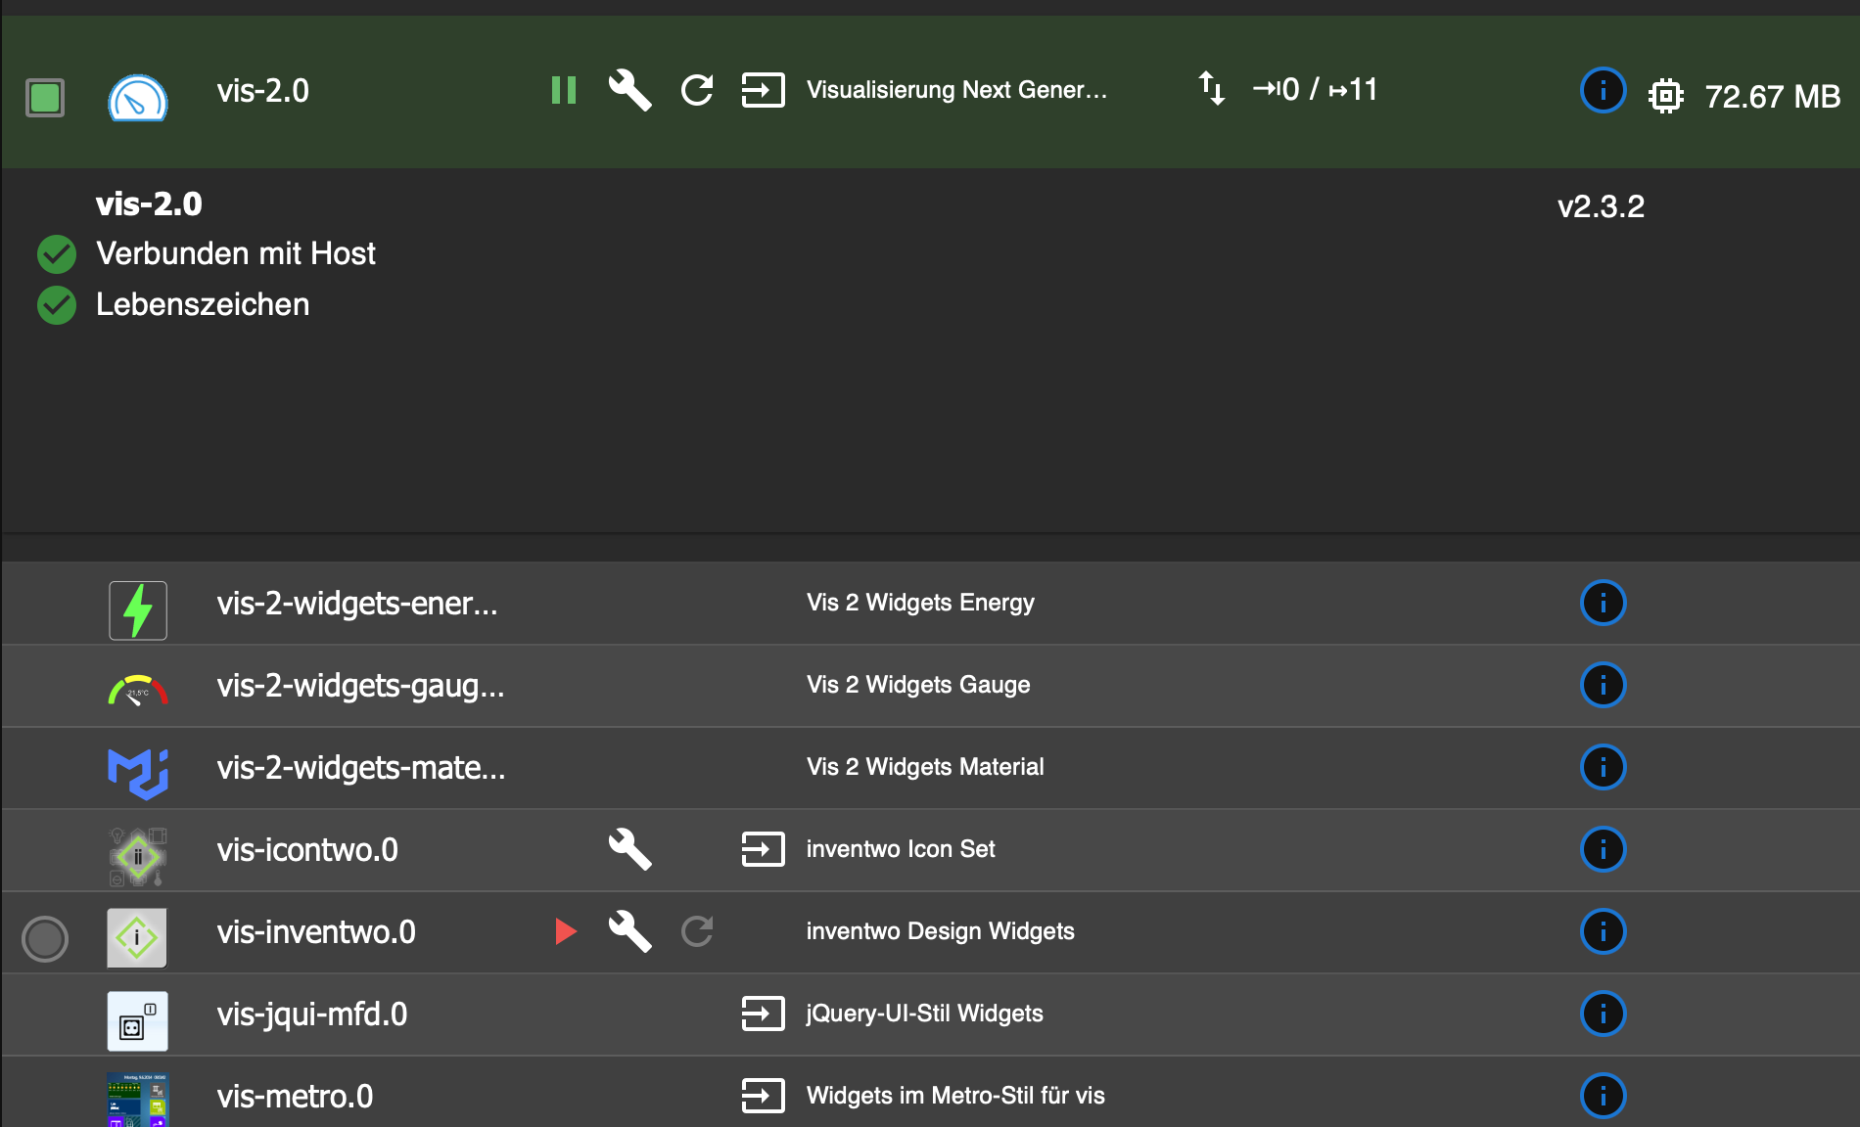Click the vis-2.0 memory chip icon

(1665, 96)
